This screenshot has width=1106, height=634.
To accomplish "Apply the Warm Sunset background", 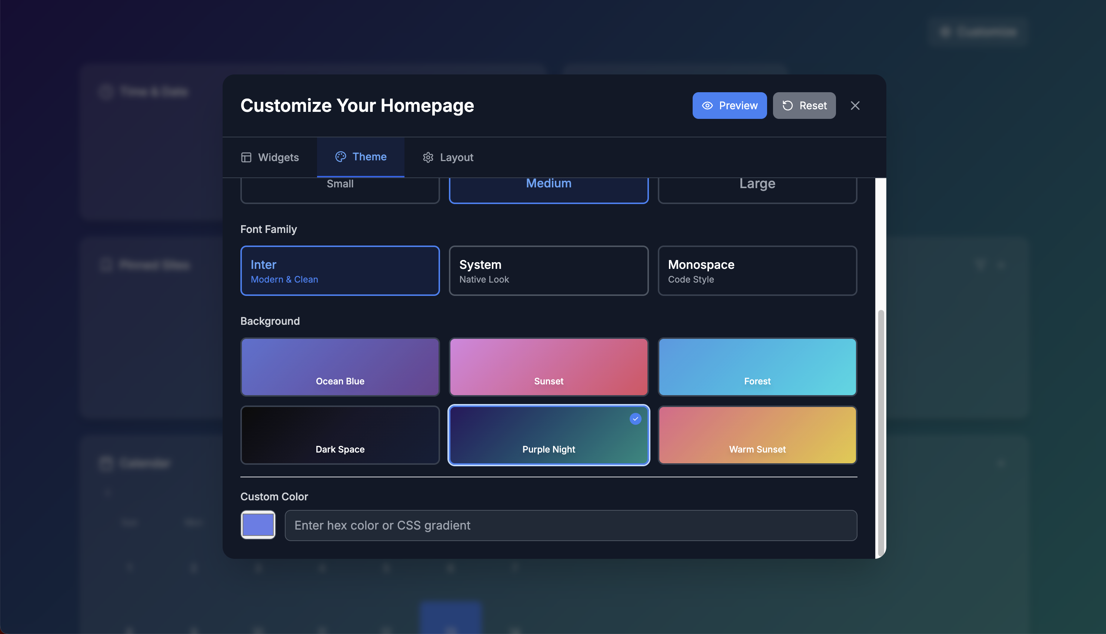I will pos(757,435).
